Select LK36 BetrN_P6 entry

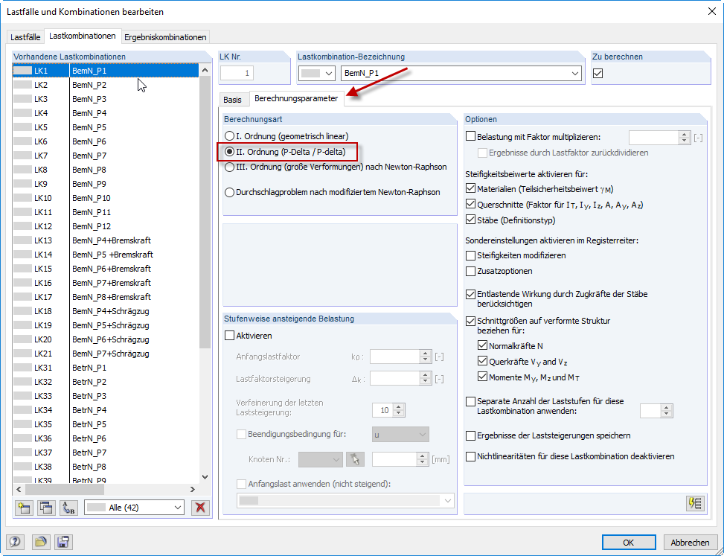click(x=106, y=438)
